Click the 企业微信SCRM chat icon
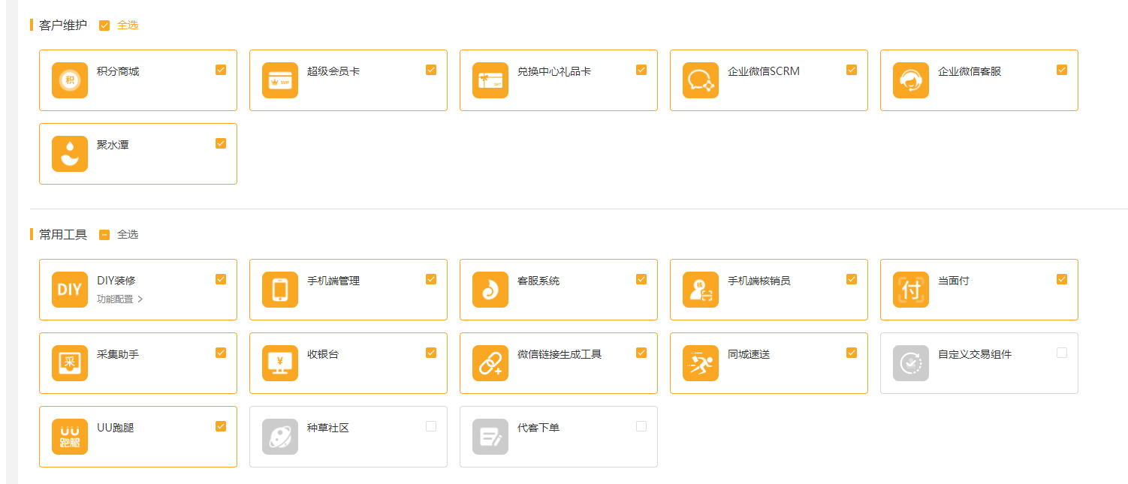1128x484 pixels. point(701,80)
